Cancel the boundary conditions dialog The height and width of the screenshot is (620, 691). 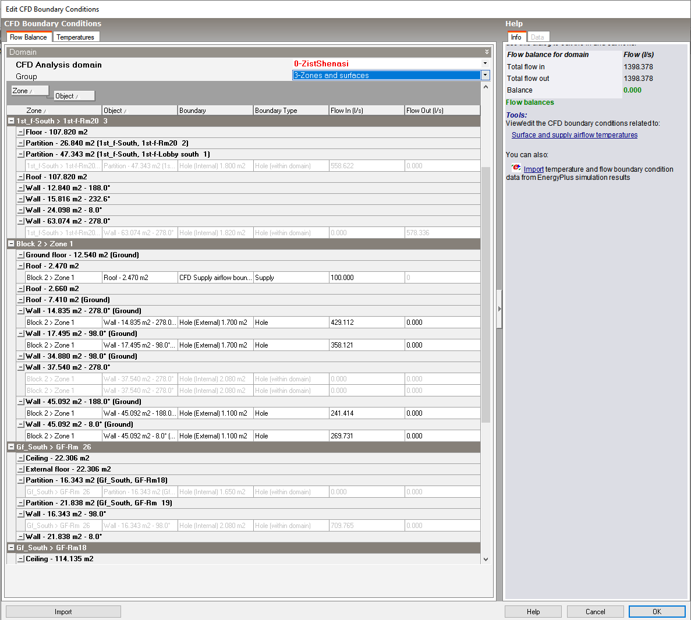(596, 612)
